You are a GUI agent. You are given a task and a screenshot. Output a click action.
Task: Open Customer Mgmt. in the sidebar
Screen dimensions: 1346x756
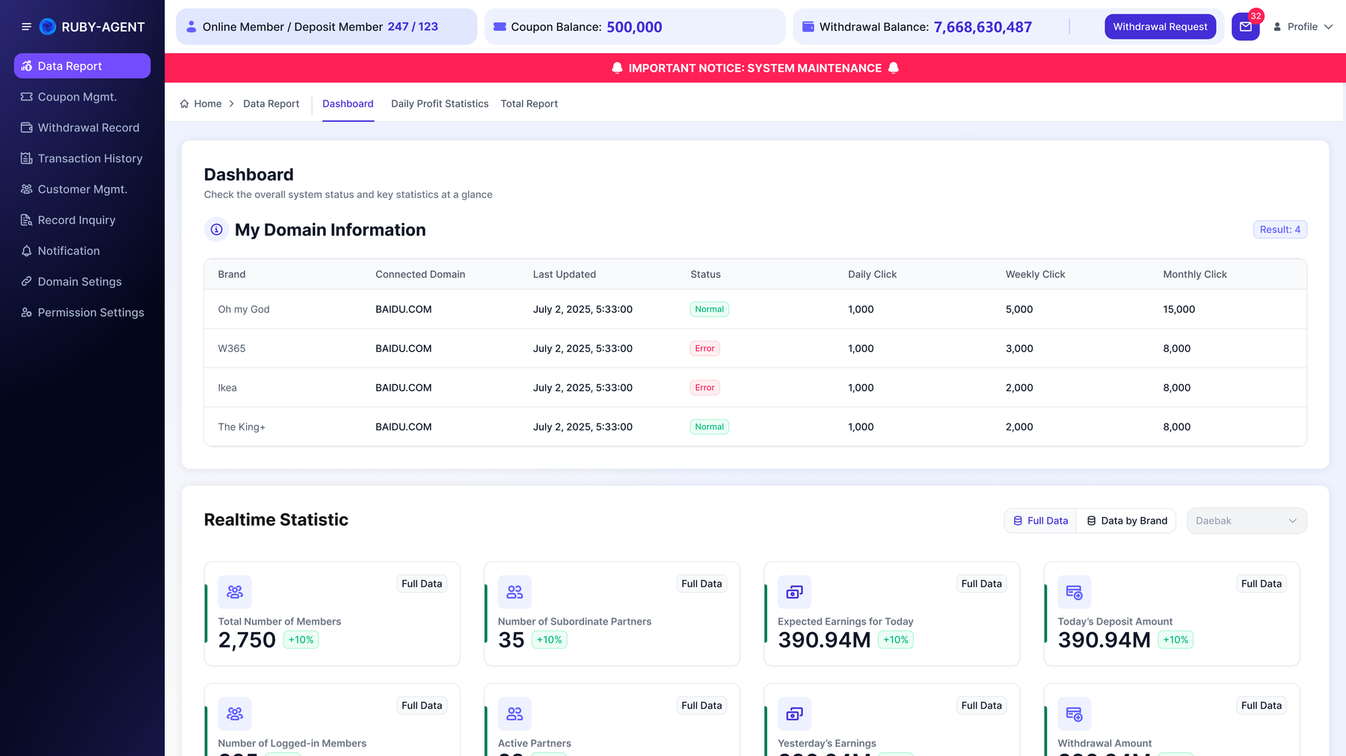tap(82, 190)
